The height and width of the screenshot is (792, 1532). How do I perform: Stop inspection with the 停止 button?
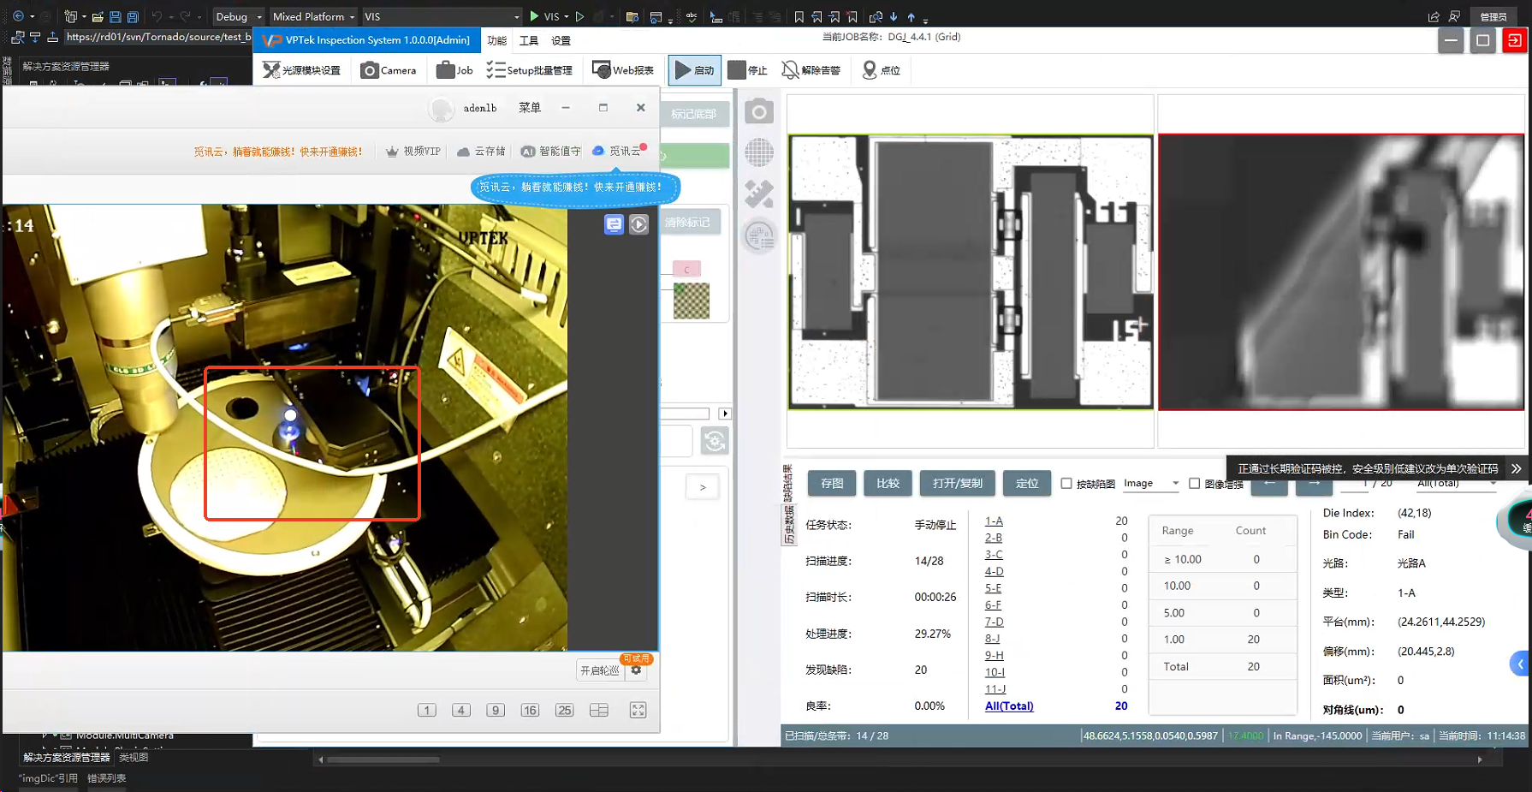(x=747, y=70)
